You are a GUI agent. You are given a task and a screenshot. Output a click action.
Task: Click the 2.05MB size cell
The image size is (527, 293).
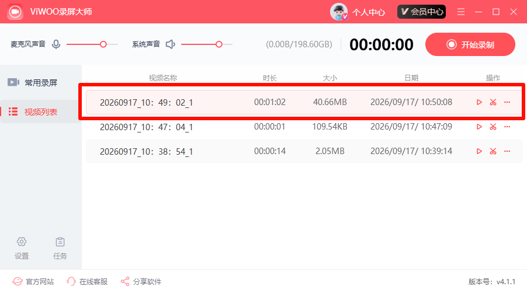pyautogui.click(x=330, y=151)
